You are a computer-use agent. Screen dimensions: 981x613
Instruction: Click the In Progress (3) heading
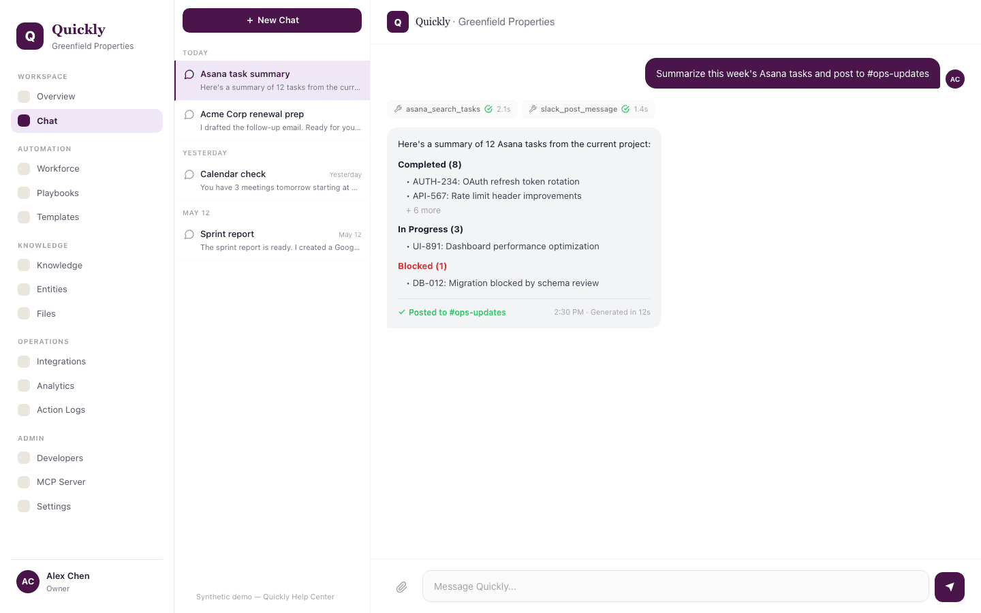[x=431, y=230]
